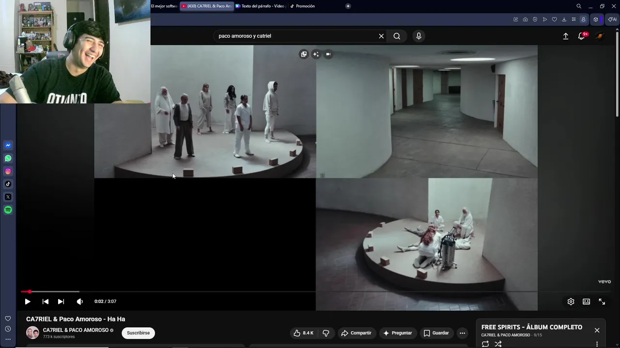
Task: Click the heart bookmark icon in browser toolbar
Action: tap(554, 19)
